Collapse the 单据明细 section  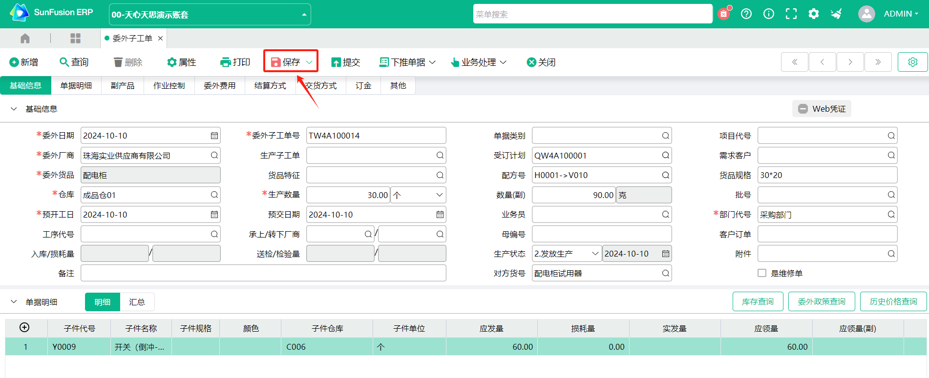point(14,302)
